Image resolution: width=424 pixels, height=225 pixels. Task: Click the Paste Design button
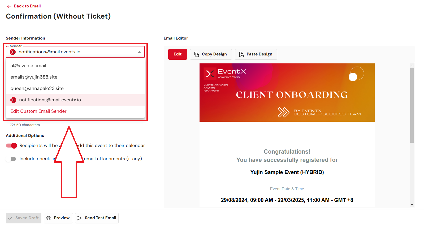click(256, 54)
